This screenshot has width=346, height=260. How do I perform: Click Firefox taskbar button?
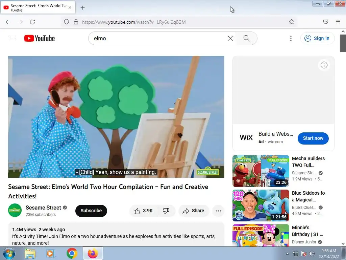tap(93, 253)
